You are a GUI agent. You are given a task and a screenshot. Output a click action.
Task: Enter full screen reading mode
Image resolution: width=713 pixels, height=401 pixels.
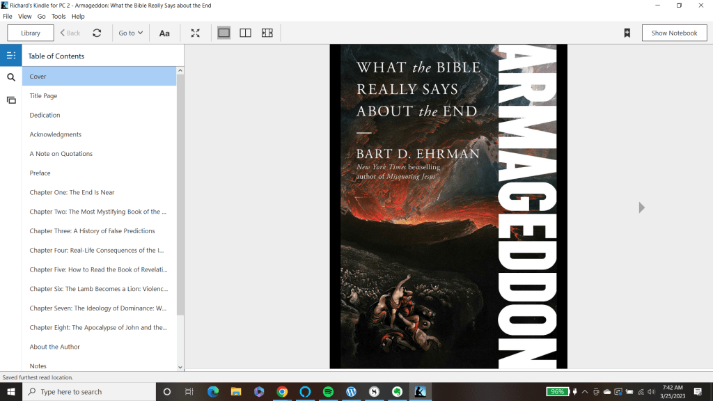[x=196, y=33]
